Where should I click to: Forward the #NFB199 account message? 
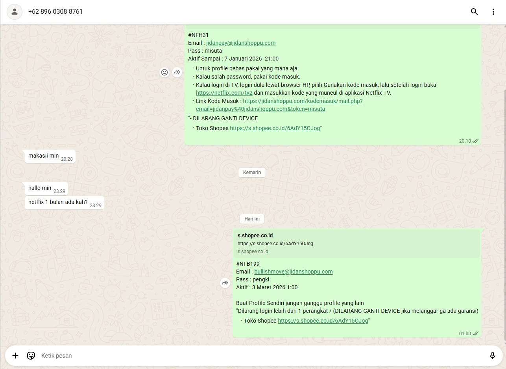(x=225, y=283)
